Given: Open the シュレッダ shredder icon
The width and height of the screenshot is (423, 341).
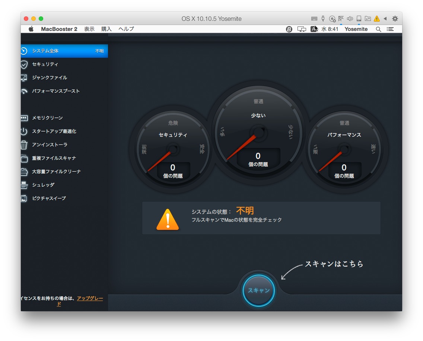Looking at the screenshot, I should (x=24, y=185).
